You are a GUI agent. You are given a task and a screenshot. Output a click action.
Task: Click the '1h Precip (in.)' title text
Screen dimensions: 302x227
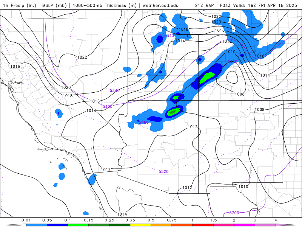[20, 5]
